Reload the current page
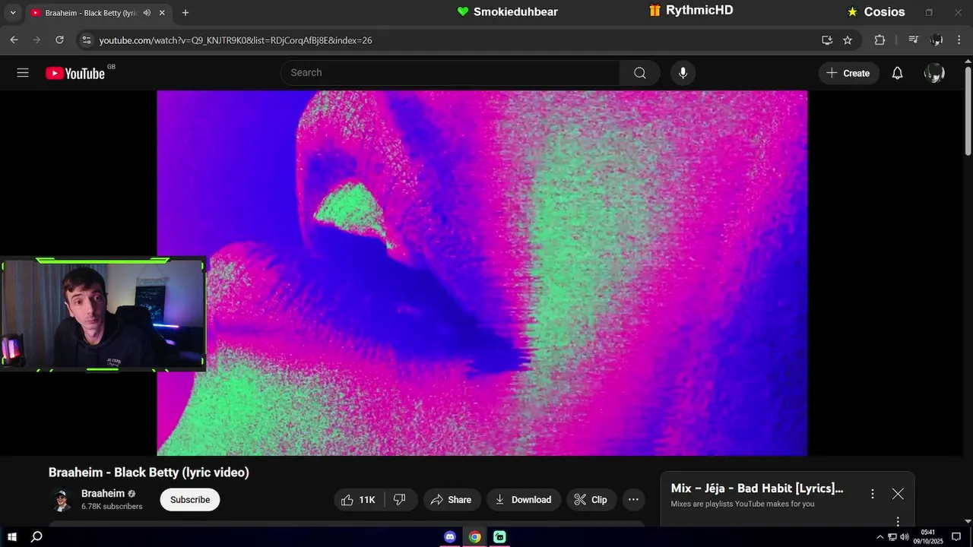 pos(59,40)
